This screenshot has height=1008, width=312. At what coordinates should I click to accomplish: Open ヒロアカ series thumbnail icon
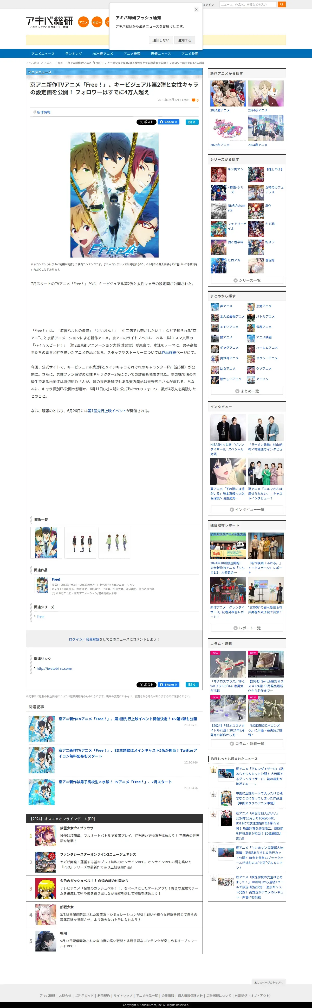click(x=218, y=265)
